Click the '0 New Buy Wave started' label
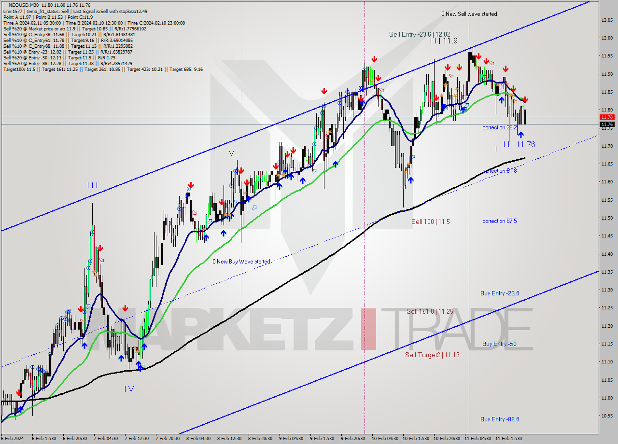618x444 pixels. tap(241, 262)
